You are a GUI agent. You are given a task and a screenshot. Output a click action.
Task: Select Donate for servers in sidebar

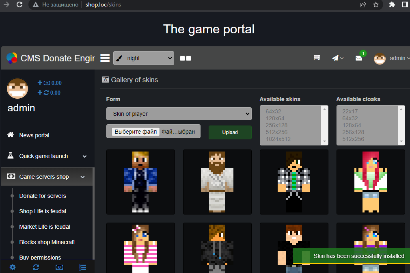tap(43, 196)
